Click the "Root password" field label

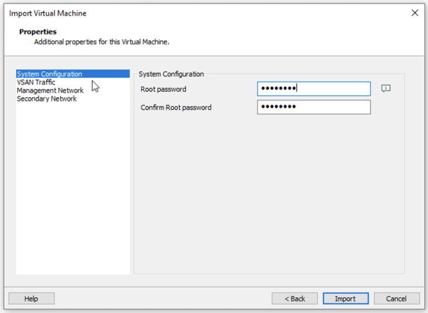click(163, 89)
